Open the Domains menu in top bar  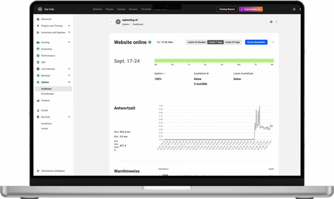(133, 9)
